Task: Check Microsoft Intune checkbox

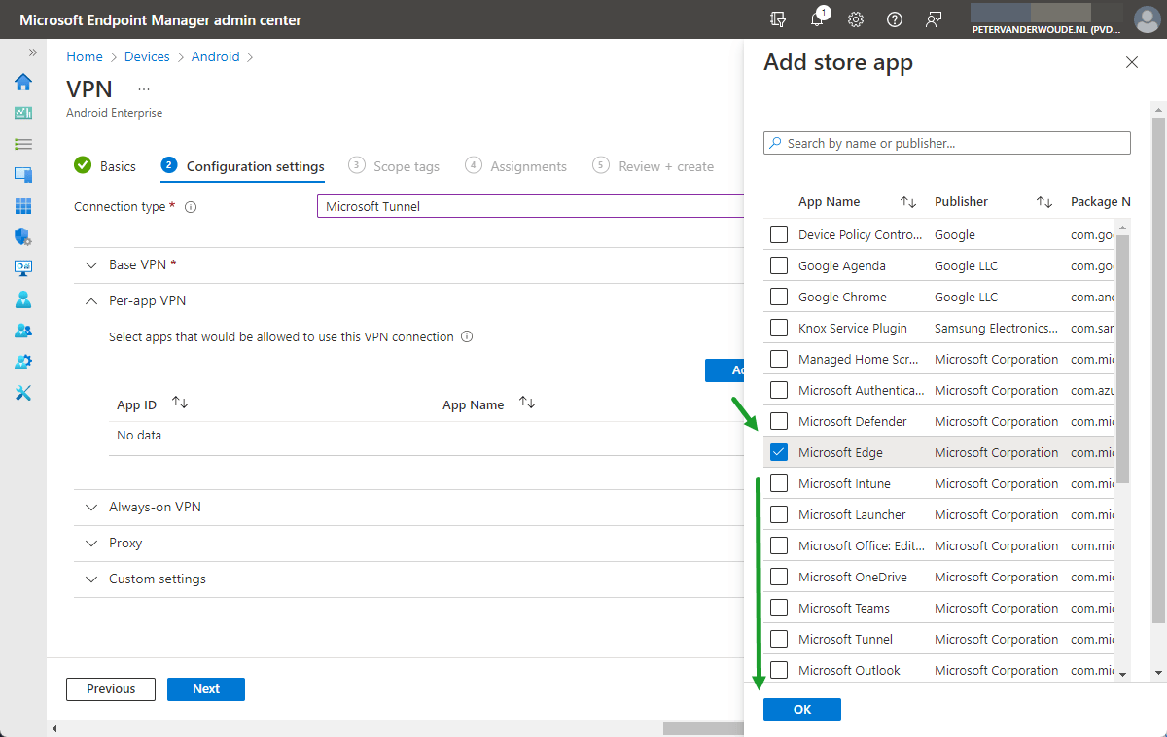Action: [779, 483]
